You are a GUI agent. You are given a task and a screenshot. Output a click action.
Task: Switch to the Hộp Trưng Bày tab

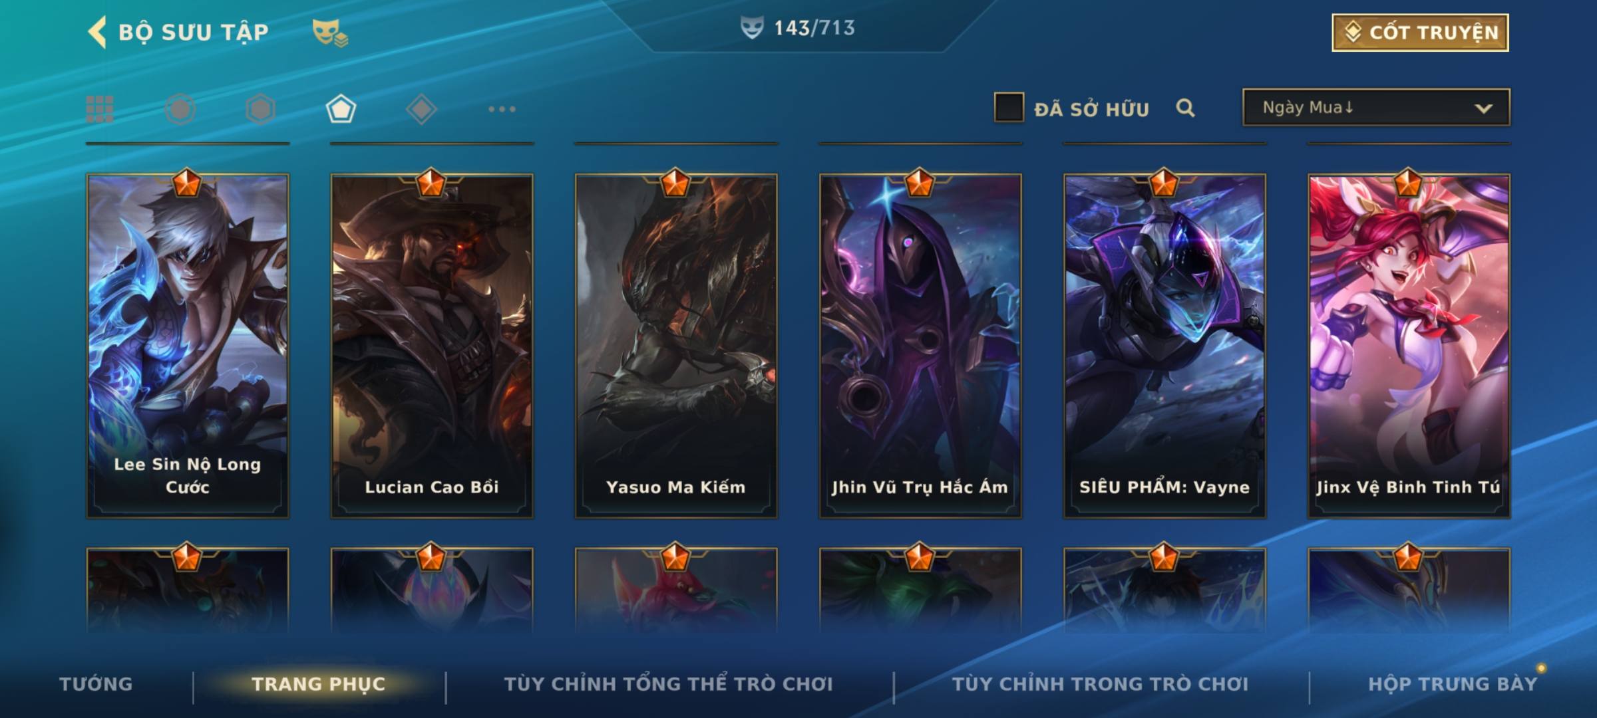[1453, 684]
